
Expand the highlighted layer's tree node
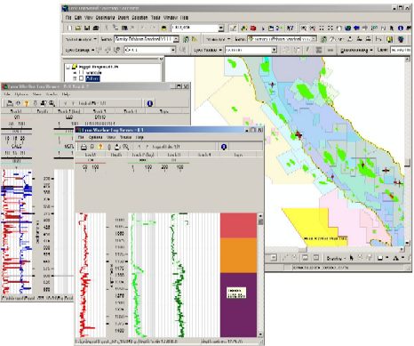click(75, 78)
